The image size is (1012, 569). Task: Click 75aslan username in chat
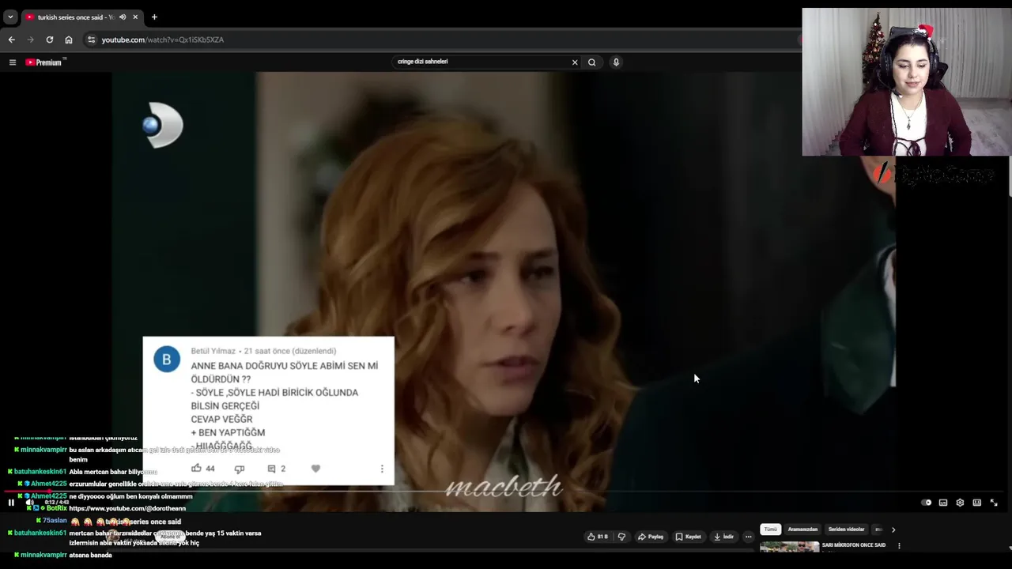click(x=55, y=522)
